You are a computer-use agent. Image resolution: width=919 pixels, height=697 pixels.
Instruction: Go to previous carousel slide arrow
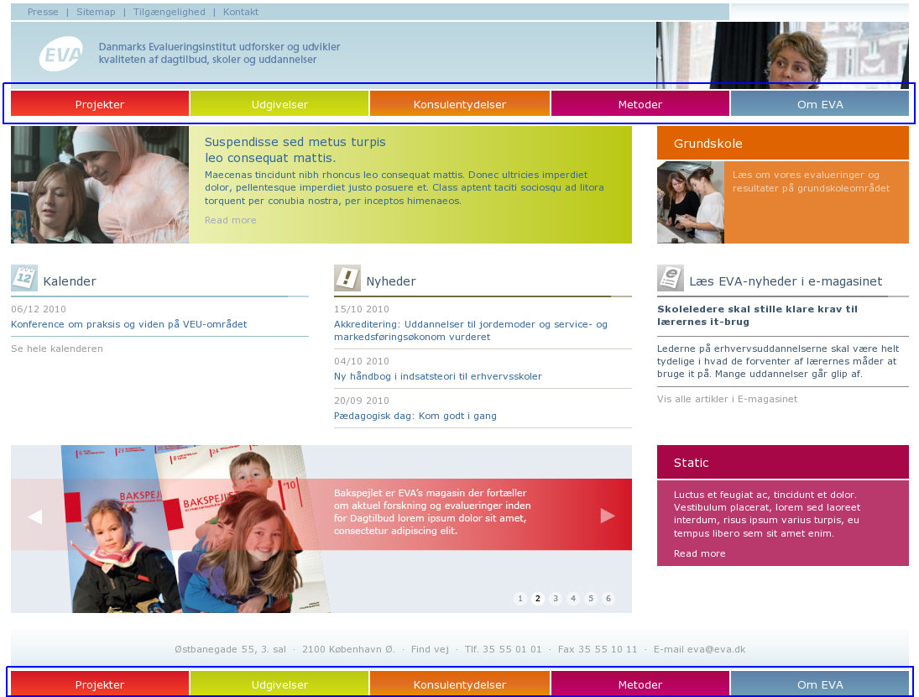(x=35, y=516)
